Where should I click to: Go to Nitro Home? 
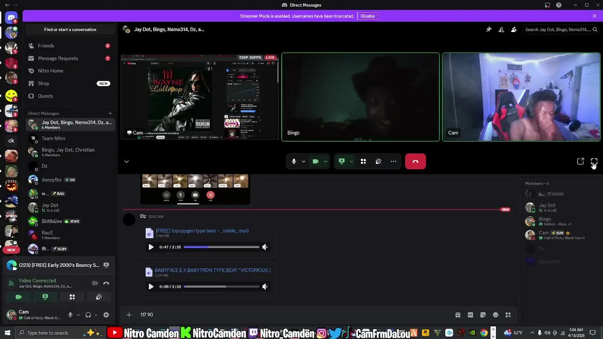pyautogui.click(x=69, y=71)
